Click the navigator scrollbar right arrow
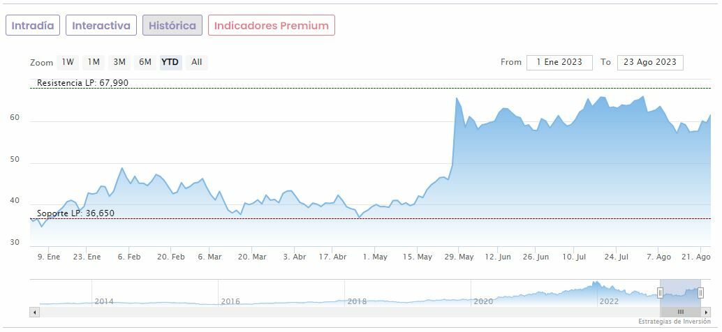The image size is (722, 332). (x=706, y=312)
